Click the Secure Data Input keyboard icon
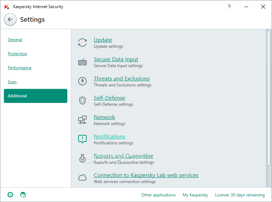Screen dimensions: 272x202 tap(82, 62)
